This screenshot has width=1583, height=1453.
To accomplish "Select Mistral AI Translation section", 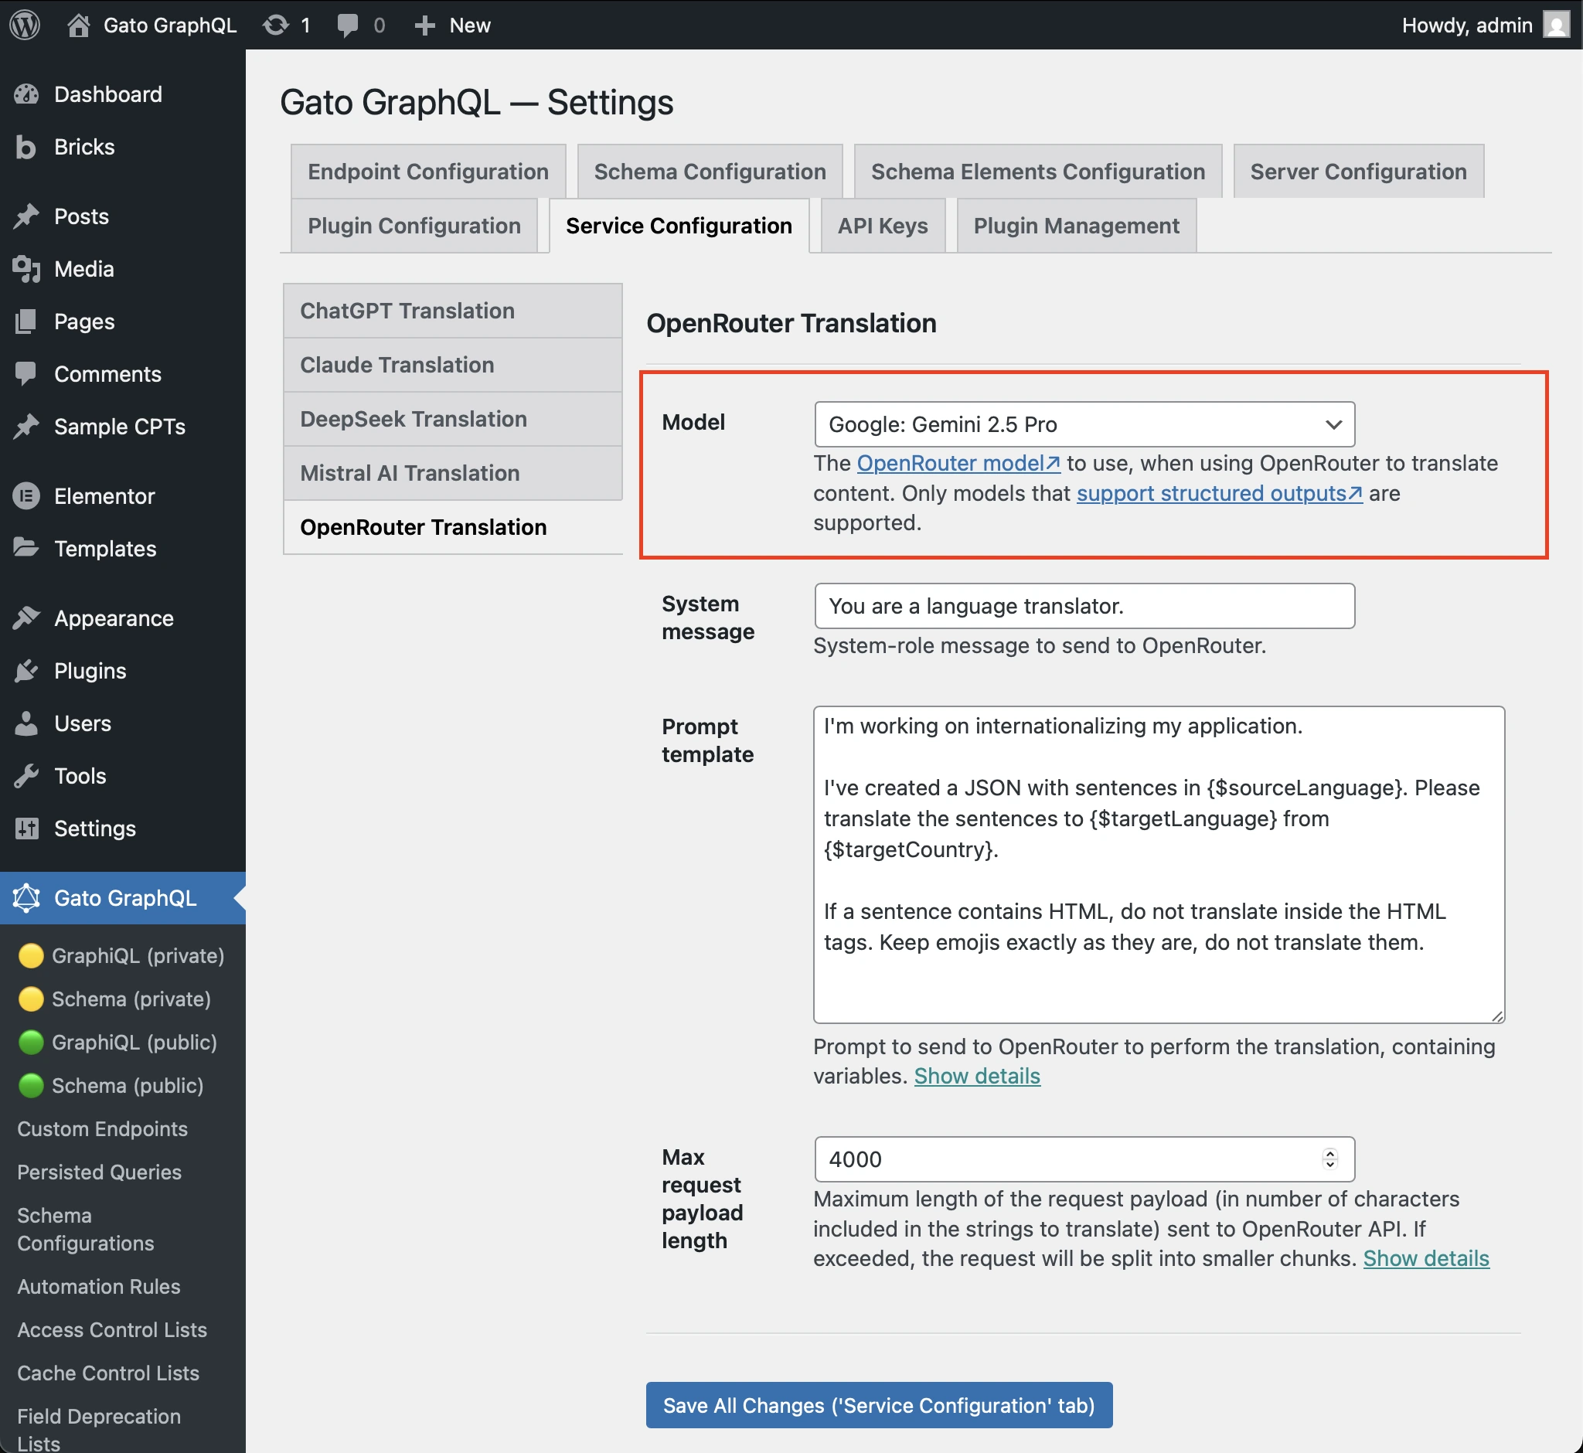I will 452,473.
